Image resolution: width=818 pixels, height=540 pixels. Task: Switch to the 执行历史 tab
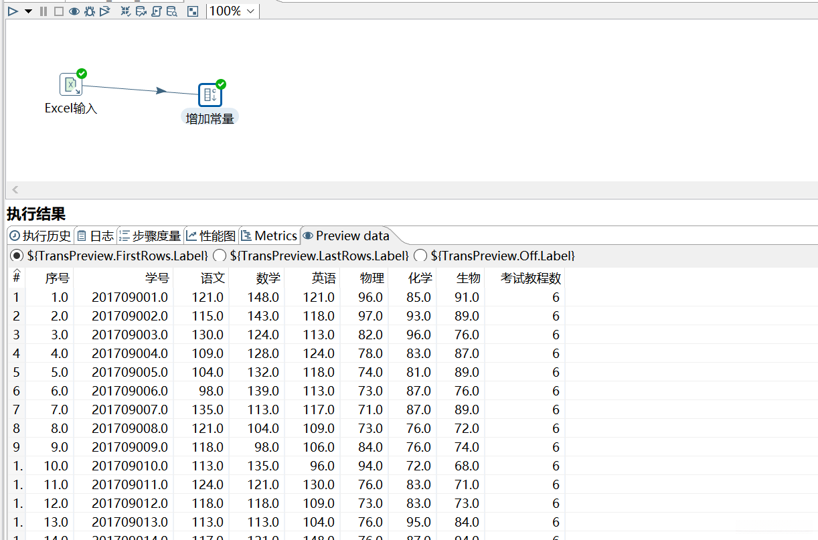click(x=40, y=236)
